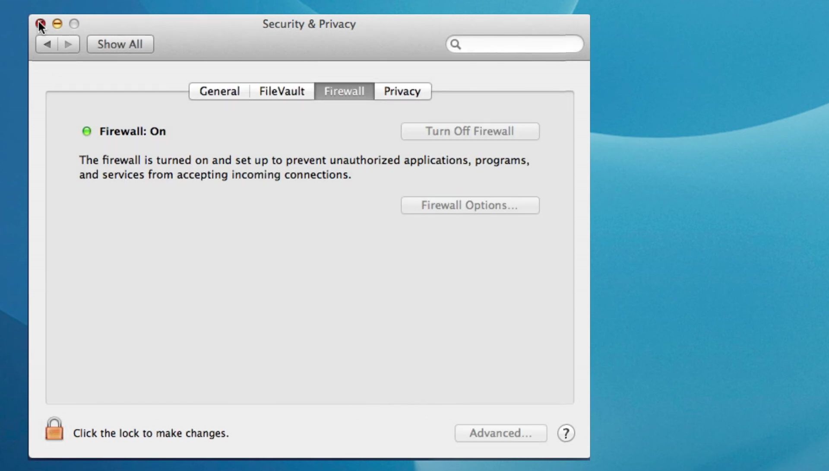Open Firewall Options dialog
This screenshot has width=829, height=471.
470,205
